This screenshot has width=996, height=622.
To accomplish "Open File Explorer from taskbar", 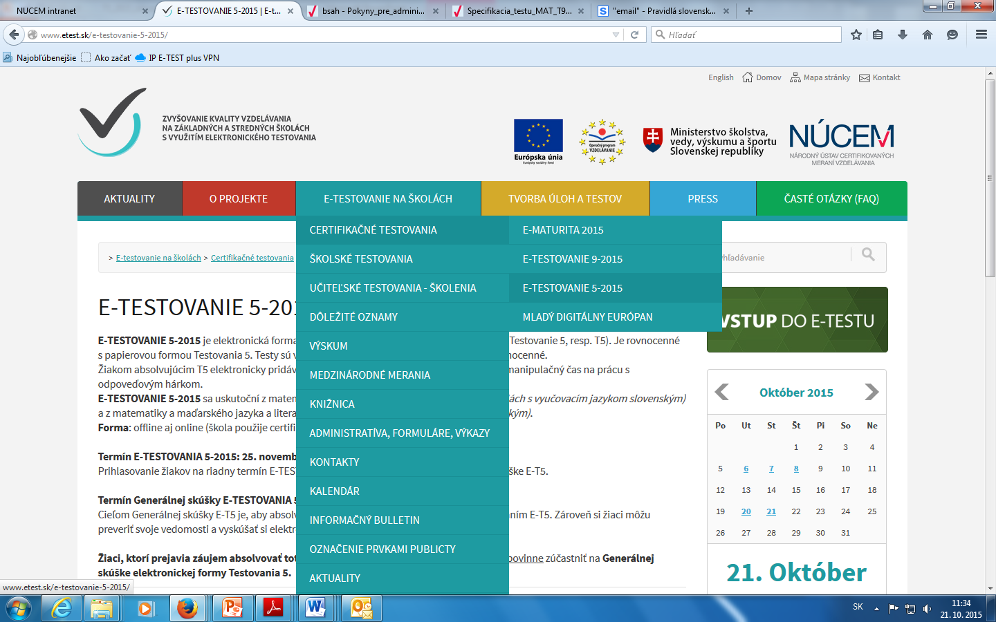I will (102, 608).
